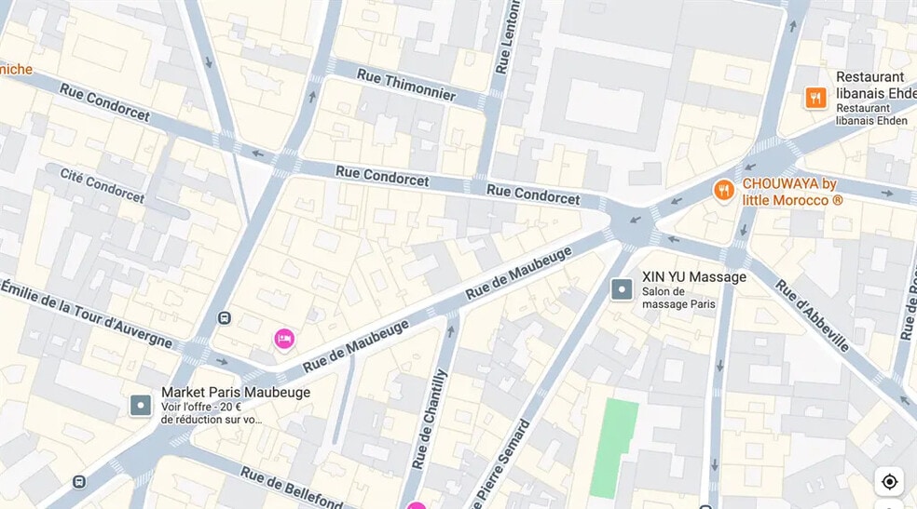917x509 pixels.
Task: Click the bus stop icon beside the pink hotel pin
Action: (224, 318)
